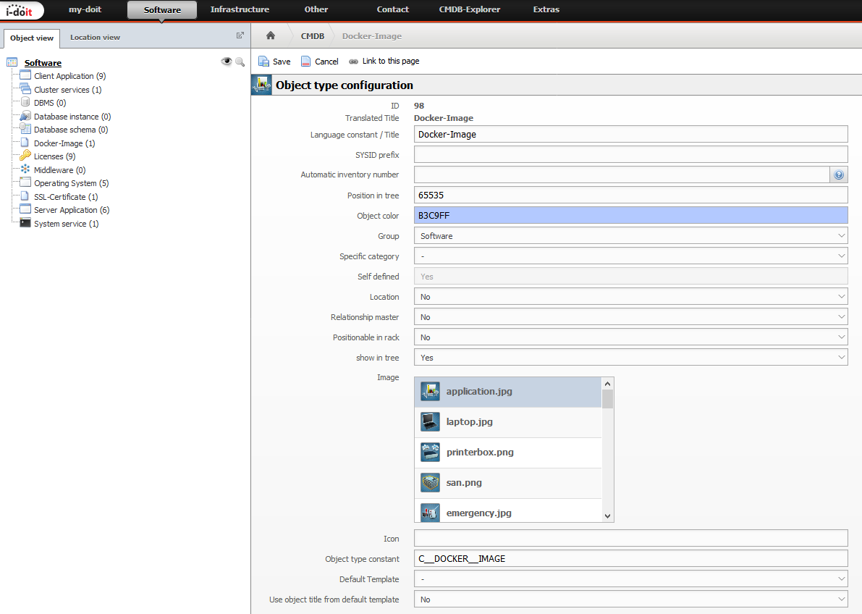Viewport: 862px width, 614px height.
Task: Click the Database instance icon
Action: pyautogui.click(x=25, y=116)
